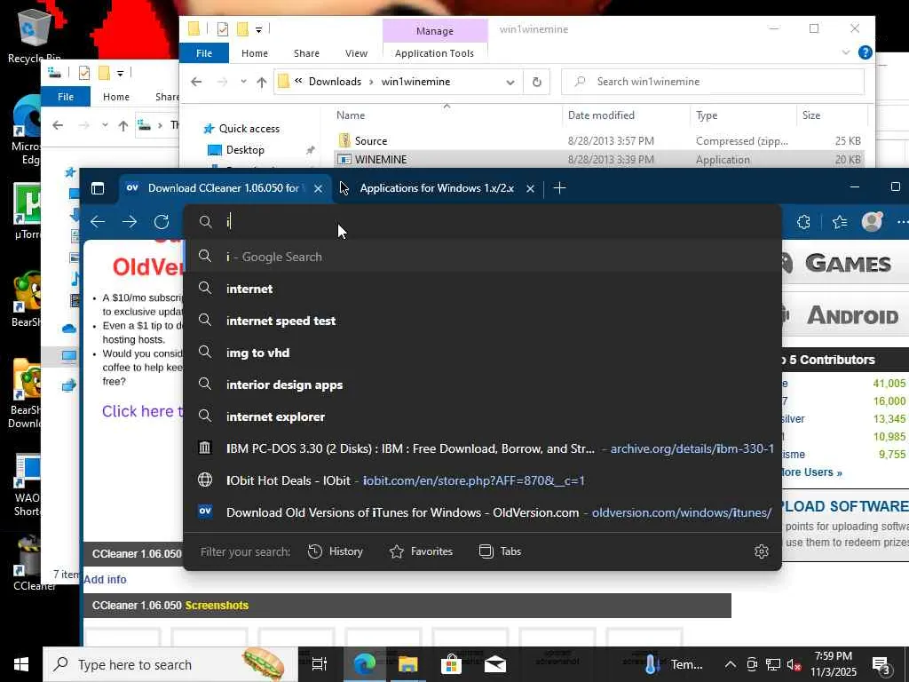
Task: Click taskbar 'Type here to search' box
Action: [x=170, y=664]
